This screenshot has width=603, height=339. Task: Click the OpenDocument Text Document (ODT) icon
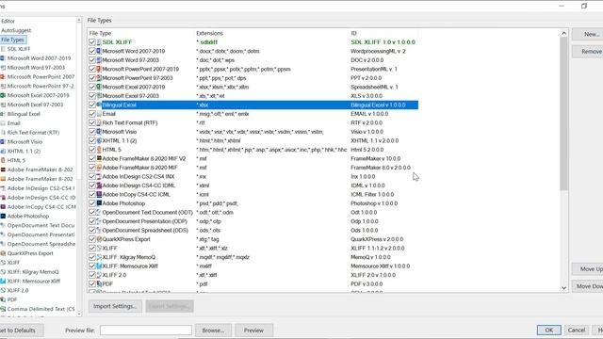pos(99,213)
